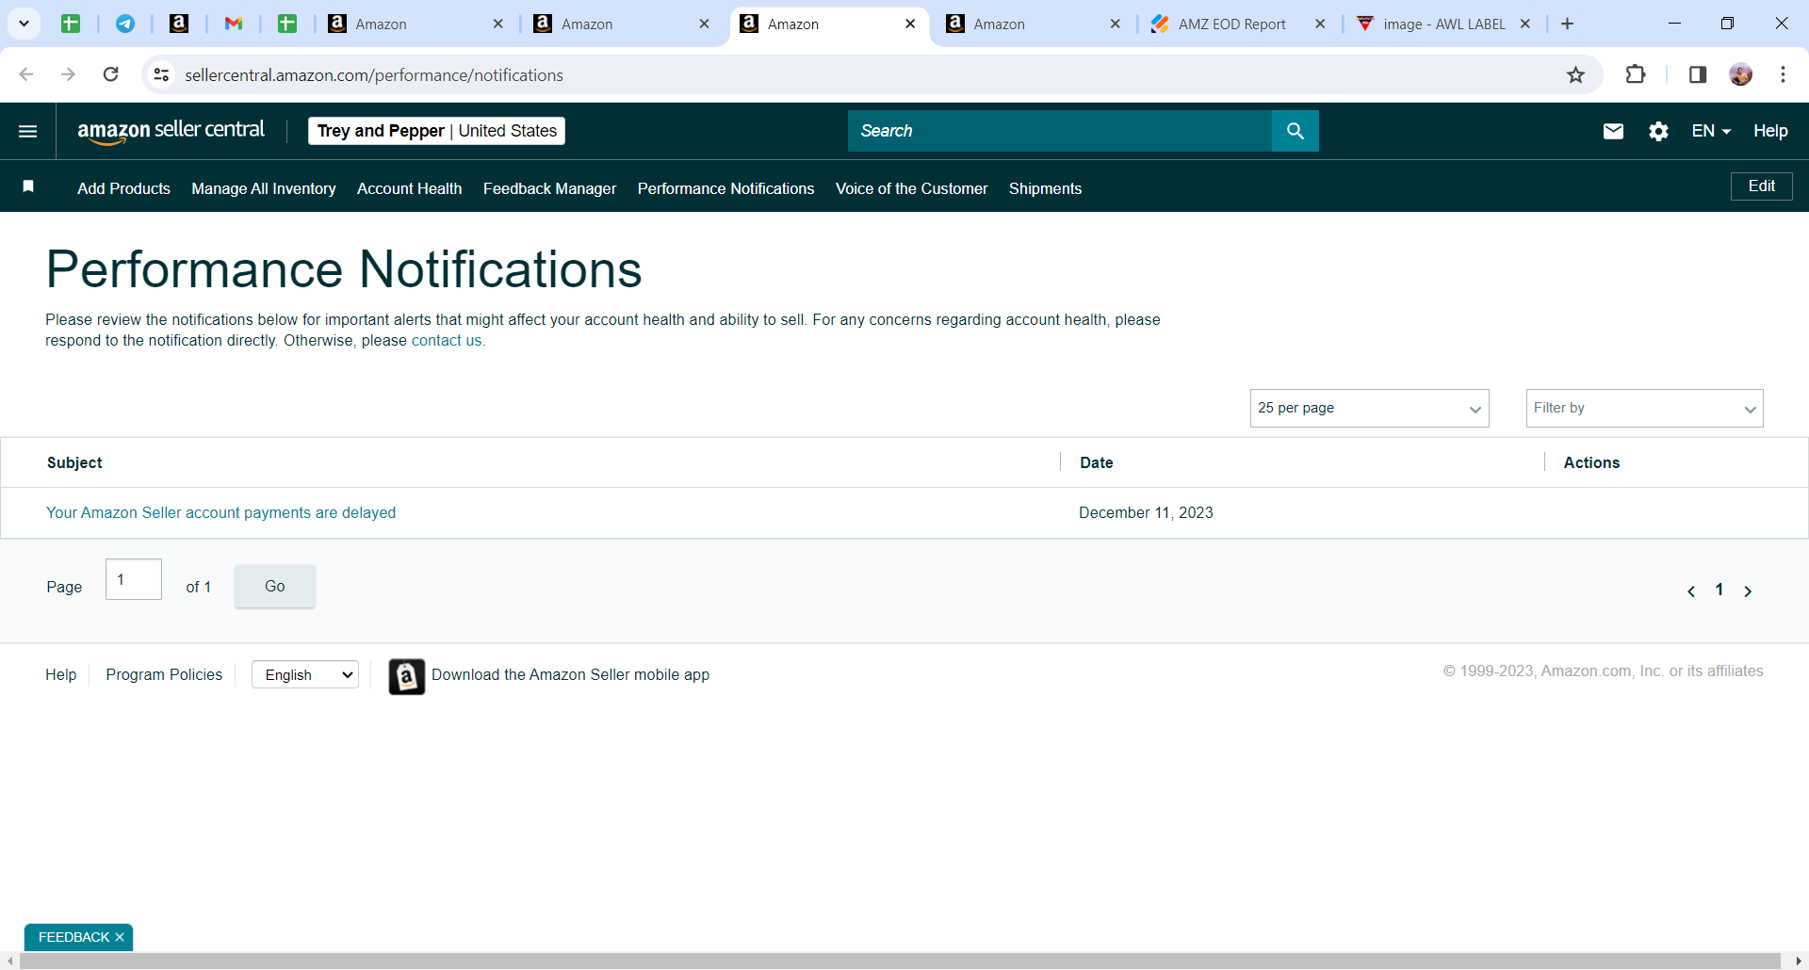Screen dimensions: 1809x970
Task: Open Performance Notifications nav item
Action: click(x=726, y=188)
